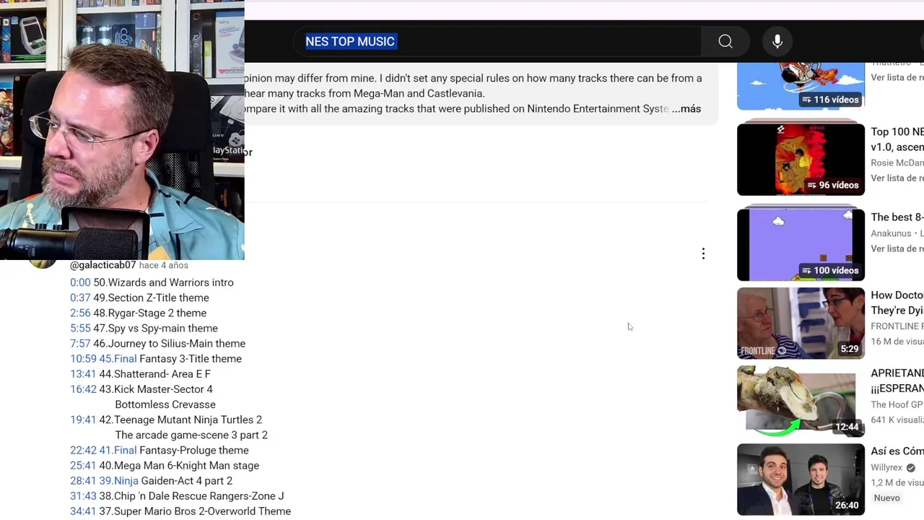
Task: Jump to timestamp 2:56
Action: pyautogui.click(x=80, y=313)
